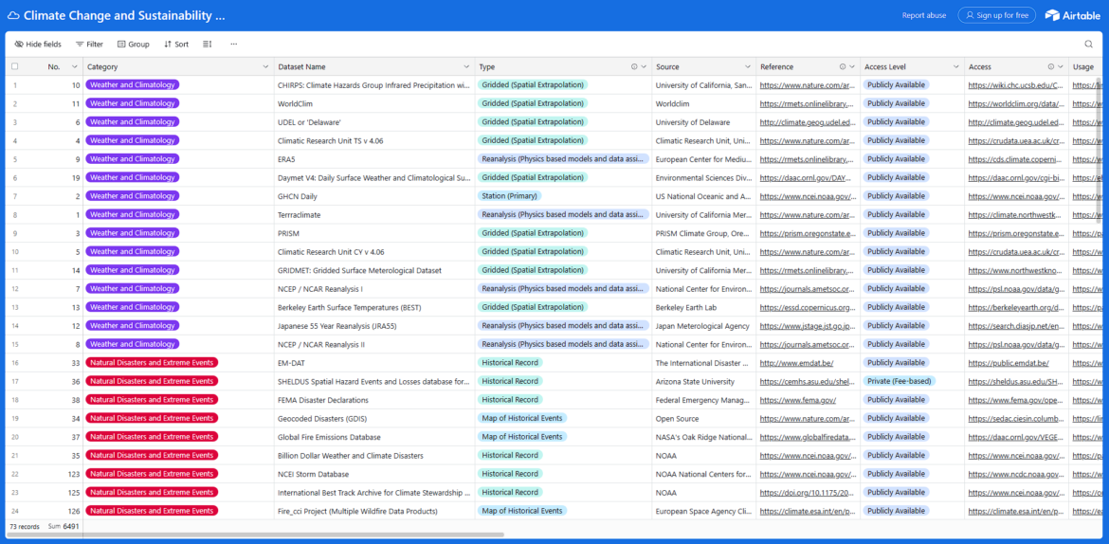
Task: Open the row height icon
Action: coord(208,44)
